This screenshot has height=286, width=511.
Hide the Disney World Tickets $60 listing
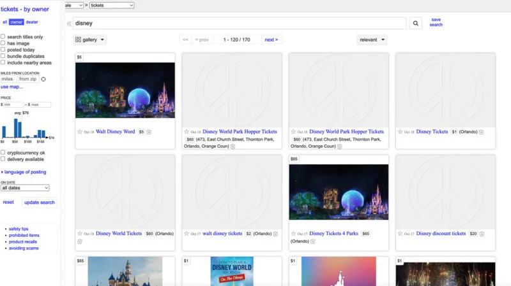coord(80,241)
